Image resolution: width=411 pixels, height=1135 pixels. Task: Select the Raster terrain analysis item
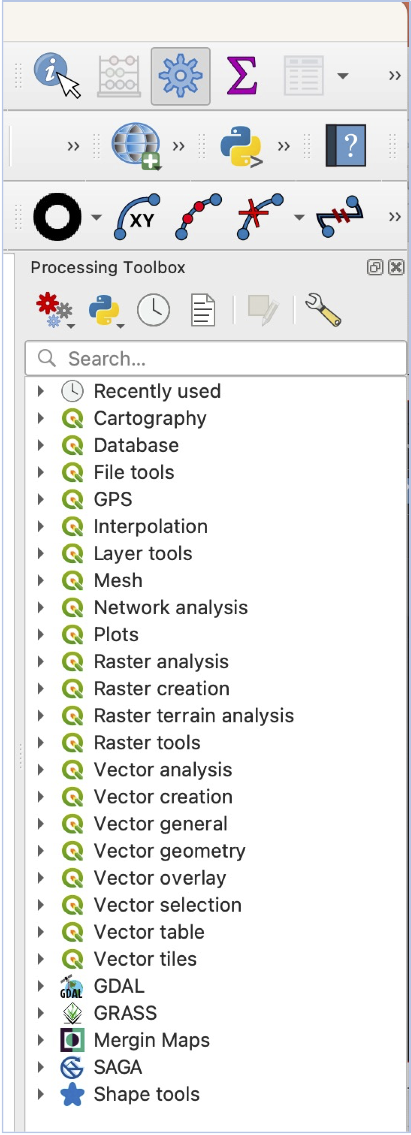193,716
